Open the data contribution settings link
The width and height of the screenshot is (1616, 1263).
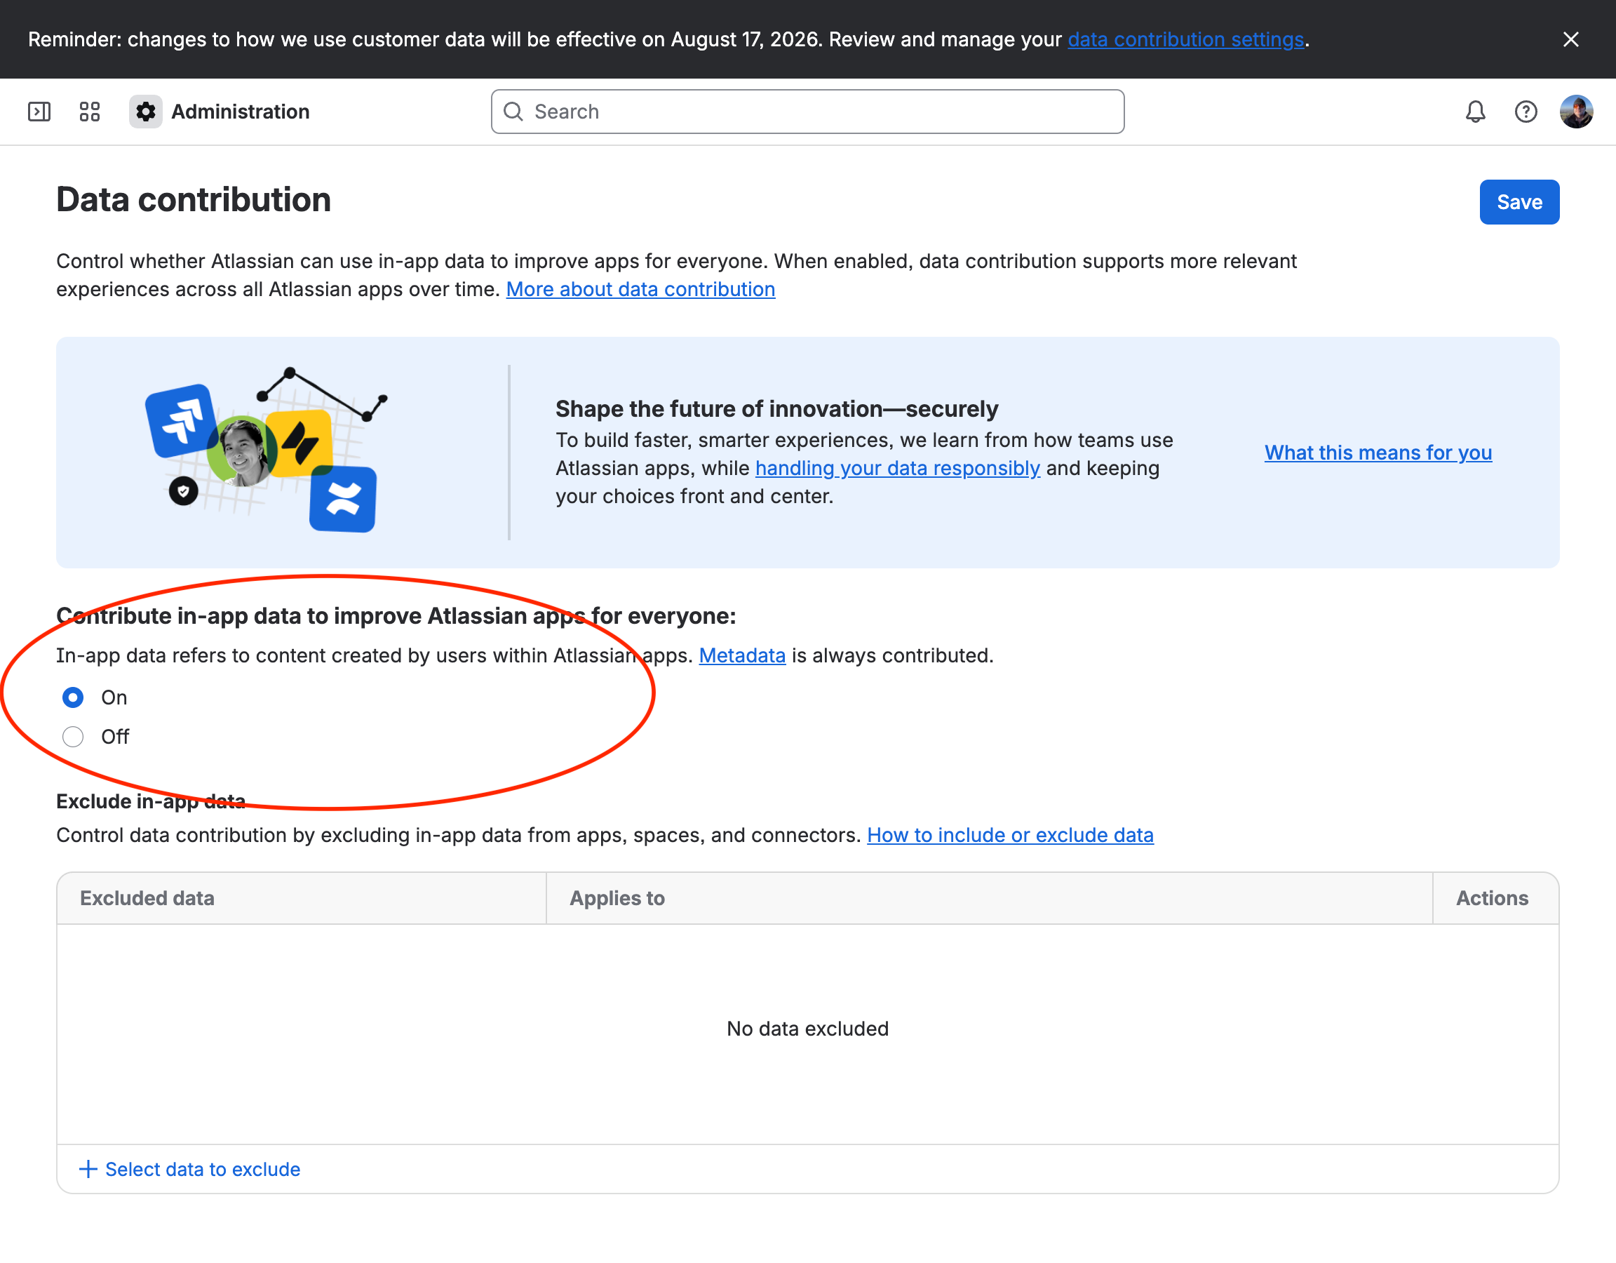click(1185, 39)
